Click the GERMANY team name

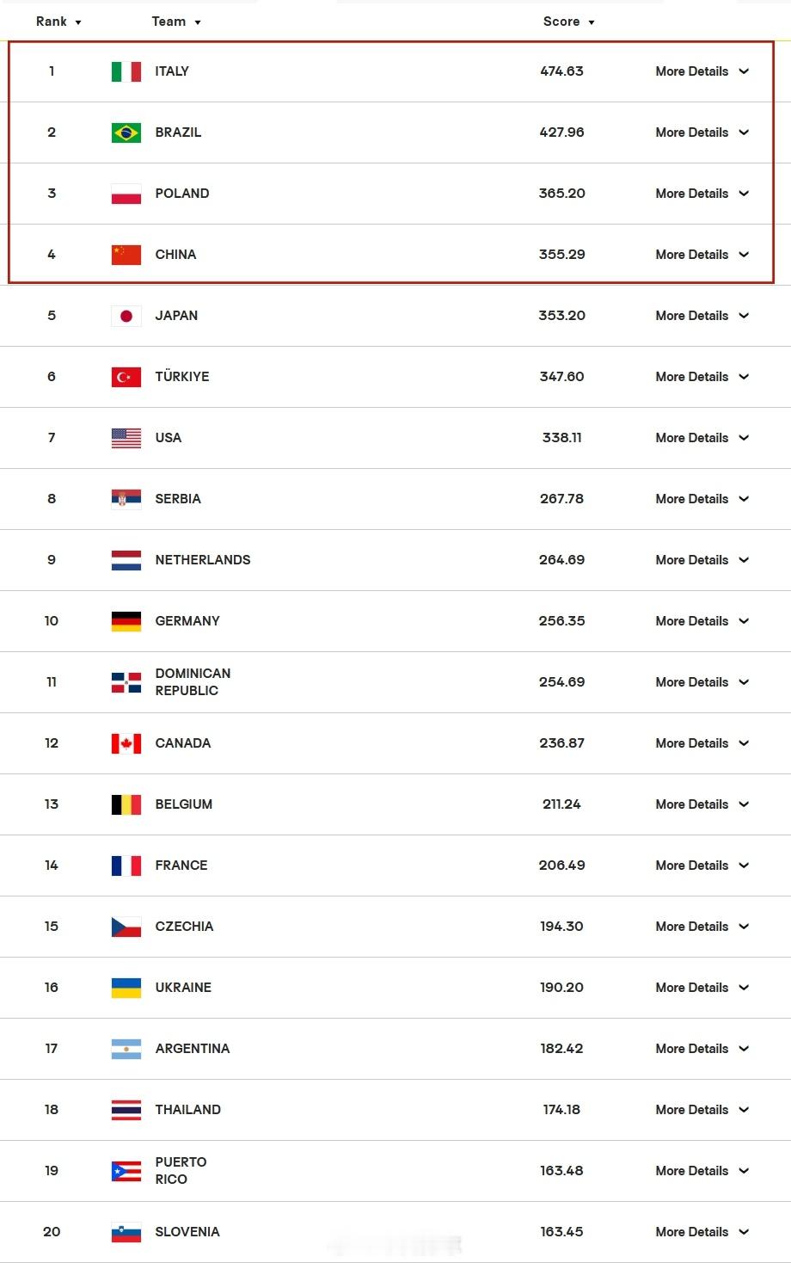pyautogui.click(x=187, y=621)
